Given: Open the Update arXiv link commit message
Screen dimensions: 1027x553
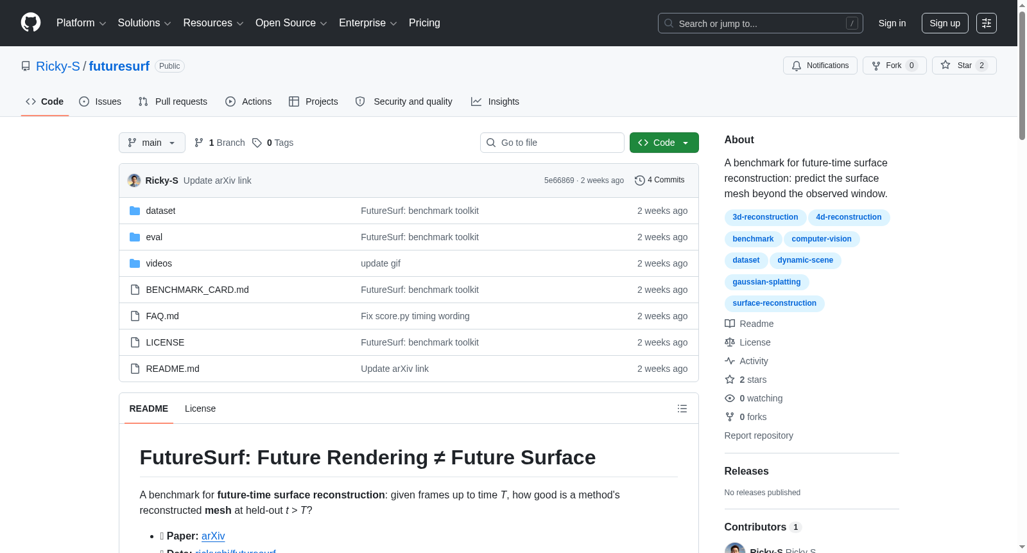Looking at the screenshot, I should click(218, 180).
